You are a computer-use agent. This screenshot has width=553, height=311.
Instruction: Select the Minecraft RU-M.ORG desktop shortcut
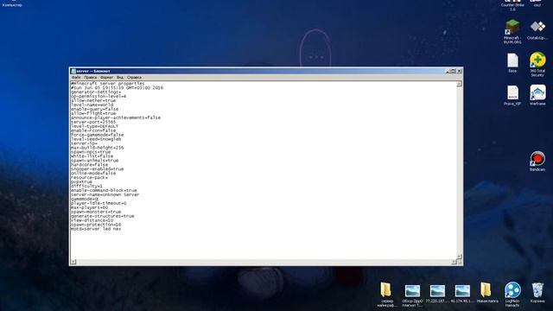[512, 32]
